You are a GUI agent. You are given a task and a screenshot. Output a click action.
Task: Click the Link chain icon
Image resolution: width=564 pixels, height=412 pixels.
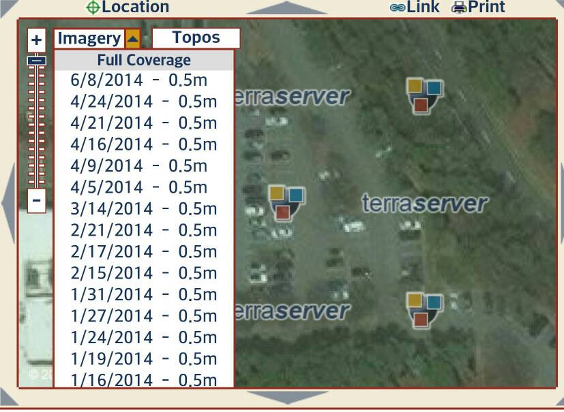pos(397,7)
